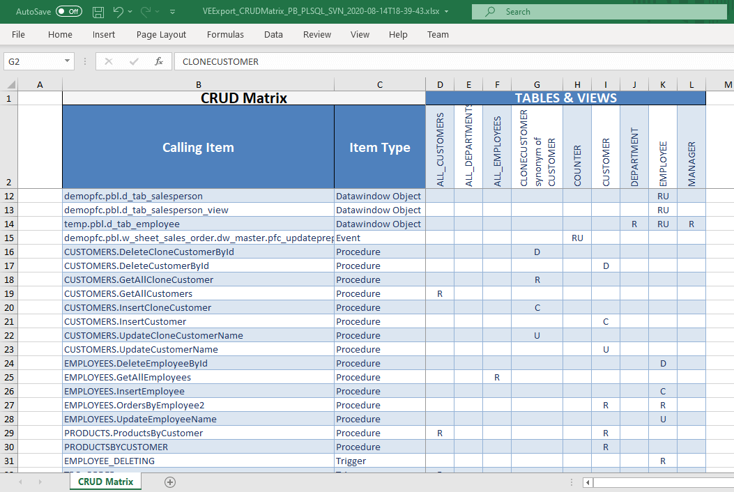Click the Cancel (X) icon beside formula bar
The height and width of the screenshot is (492, 734).
pyautogui.click(x=108, y=61)
